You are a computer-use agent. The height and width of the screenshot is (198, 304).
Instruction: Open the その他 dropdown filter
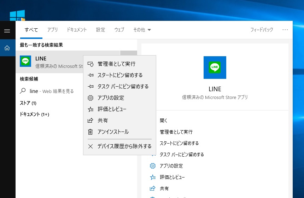coord(142,30)
